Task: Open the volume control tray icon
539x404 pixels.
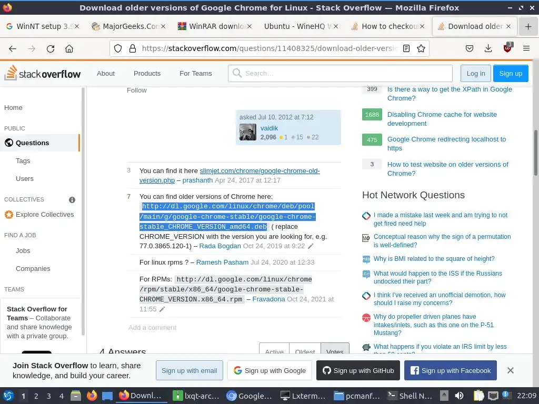Action: (x=459, y=396)
